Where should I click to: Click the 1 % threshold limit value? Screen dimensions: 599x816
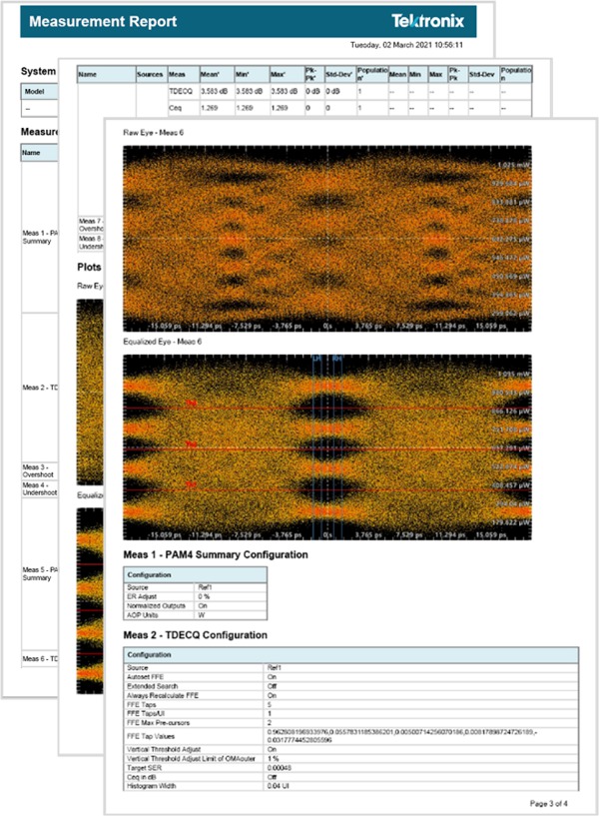[273, 759]
